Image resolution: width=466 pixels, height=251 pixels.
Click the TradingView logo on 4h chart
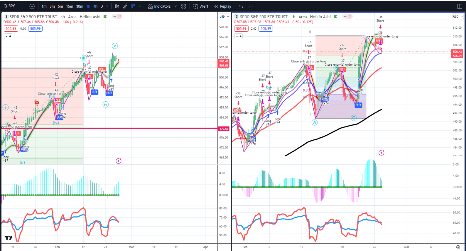[9, 238]
